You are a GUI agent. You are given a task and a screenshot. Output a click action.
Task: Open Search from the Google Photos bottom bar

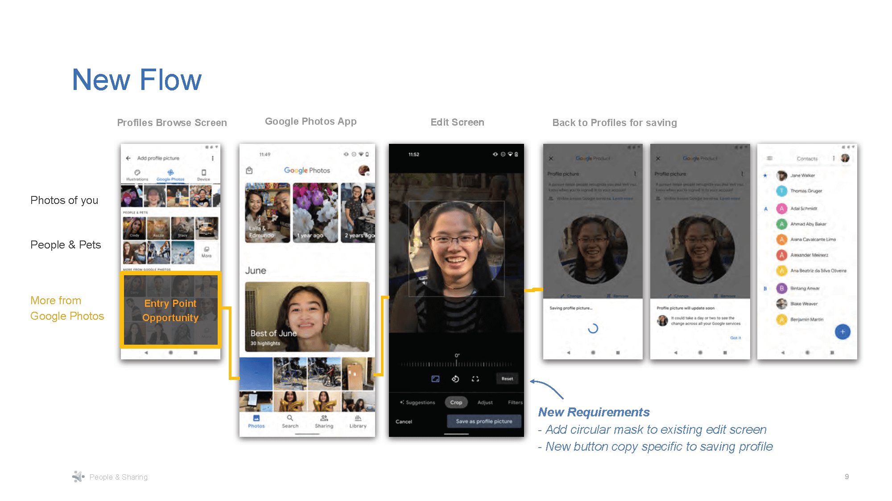(290, 421)
